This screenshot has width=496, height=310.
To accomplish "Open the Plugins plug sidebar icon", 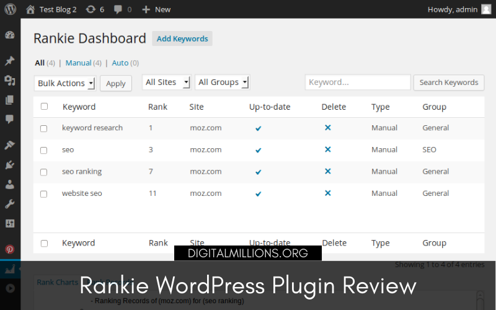I will (x=10, y=164).
